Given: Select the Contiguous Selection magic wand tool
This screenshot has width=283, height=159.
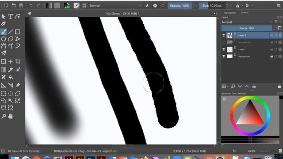Looking at the screenshot, I should pyautogui.click(x=11, y=101).
